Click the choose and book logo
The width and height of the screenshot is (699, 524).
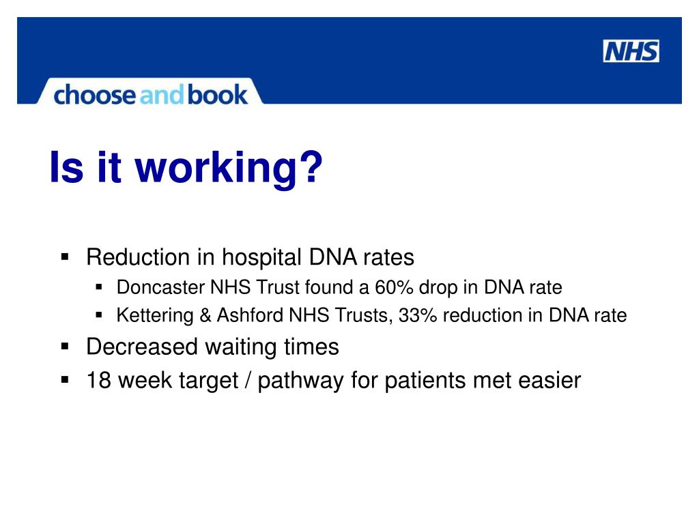(150, 94)
